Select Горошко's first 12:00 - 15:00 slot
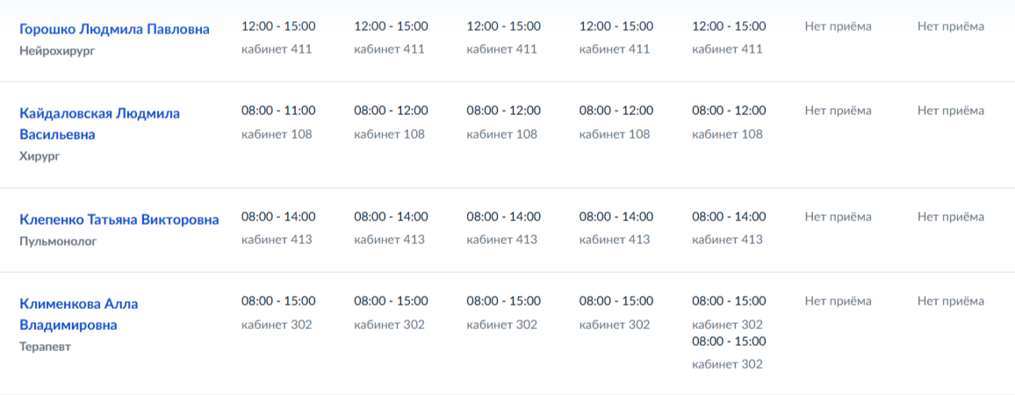 pyautogui.click(x=278, y=26)
